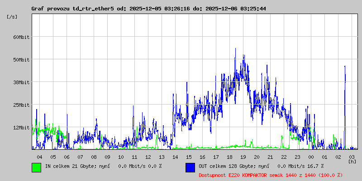Click the green IN legend color swatch
362x181 pixels.
(x=37, y=167)
